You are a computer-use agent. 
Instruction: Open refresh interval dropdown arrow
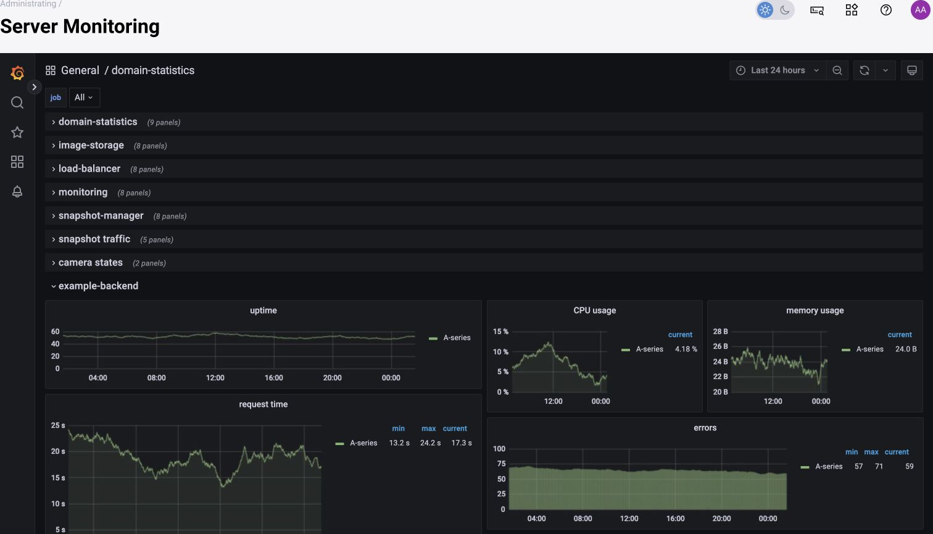(x=885, y=70)
